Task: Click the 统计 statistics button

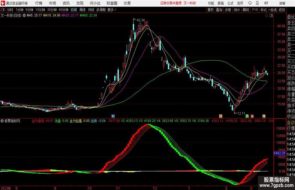Action: (237, 10)
